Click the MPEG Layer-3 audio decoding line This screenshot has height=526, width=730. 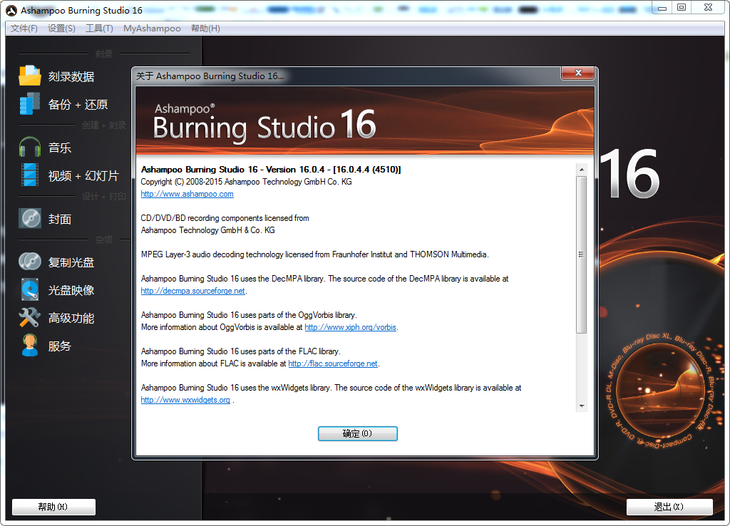click(314, 254)
